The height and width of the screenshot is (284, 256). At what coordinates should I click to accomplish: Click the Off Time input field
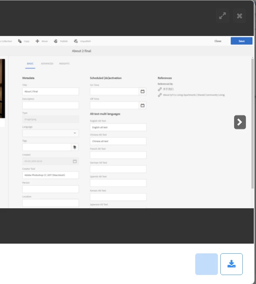pyautogui.click(x=114, y=105)
